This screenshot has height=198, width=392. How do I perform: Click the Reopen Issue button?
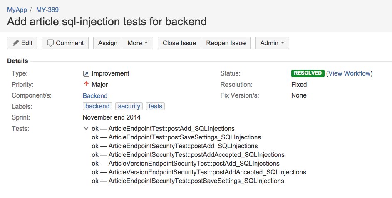[226, 43]
